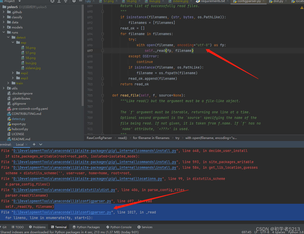Open the Git tool window

click(3, 227)
